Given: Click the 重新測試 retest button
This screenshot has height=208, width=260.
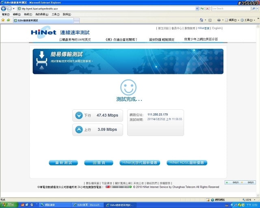Looking at the screenshot, I should coord(63,163).
